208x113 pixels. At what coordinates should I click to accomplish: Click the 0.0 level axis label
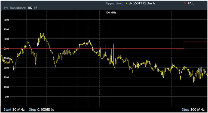[x=7, y=96]
